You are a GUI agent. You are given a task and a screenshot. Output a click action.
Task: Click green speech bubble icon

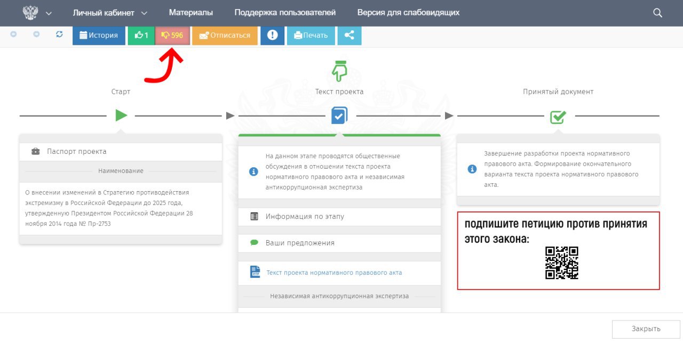click(x=255, y=243)
